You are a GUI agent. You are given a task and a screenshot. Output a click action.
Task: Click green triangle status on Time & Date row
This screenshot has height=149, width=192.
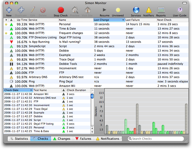11,29
